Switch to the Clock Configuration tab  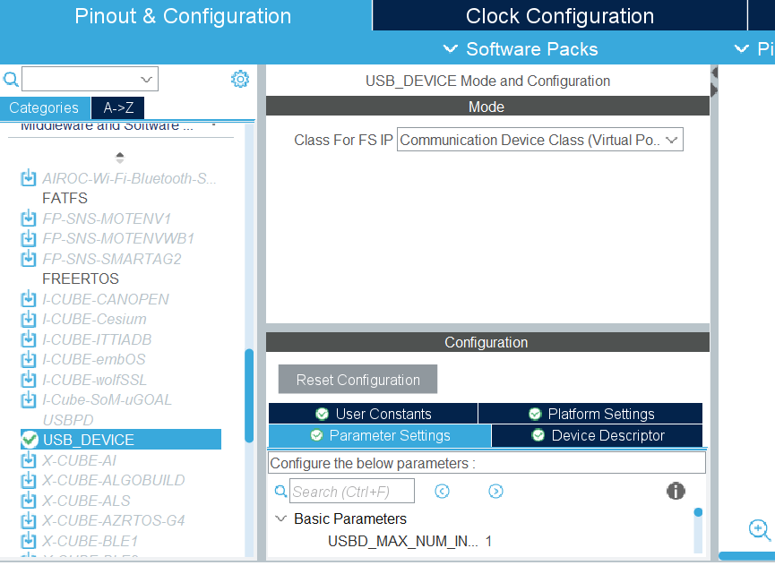559,15
